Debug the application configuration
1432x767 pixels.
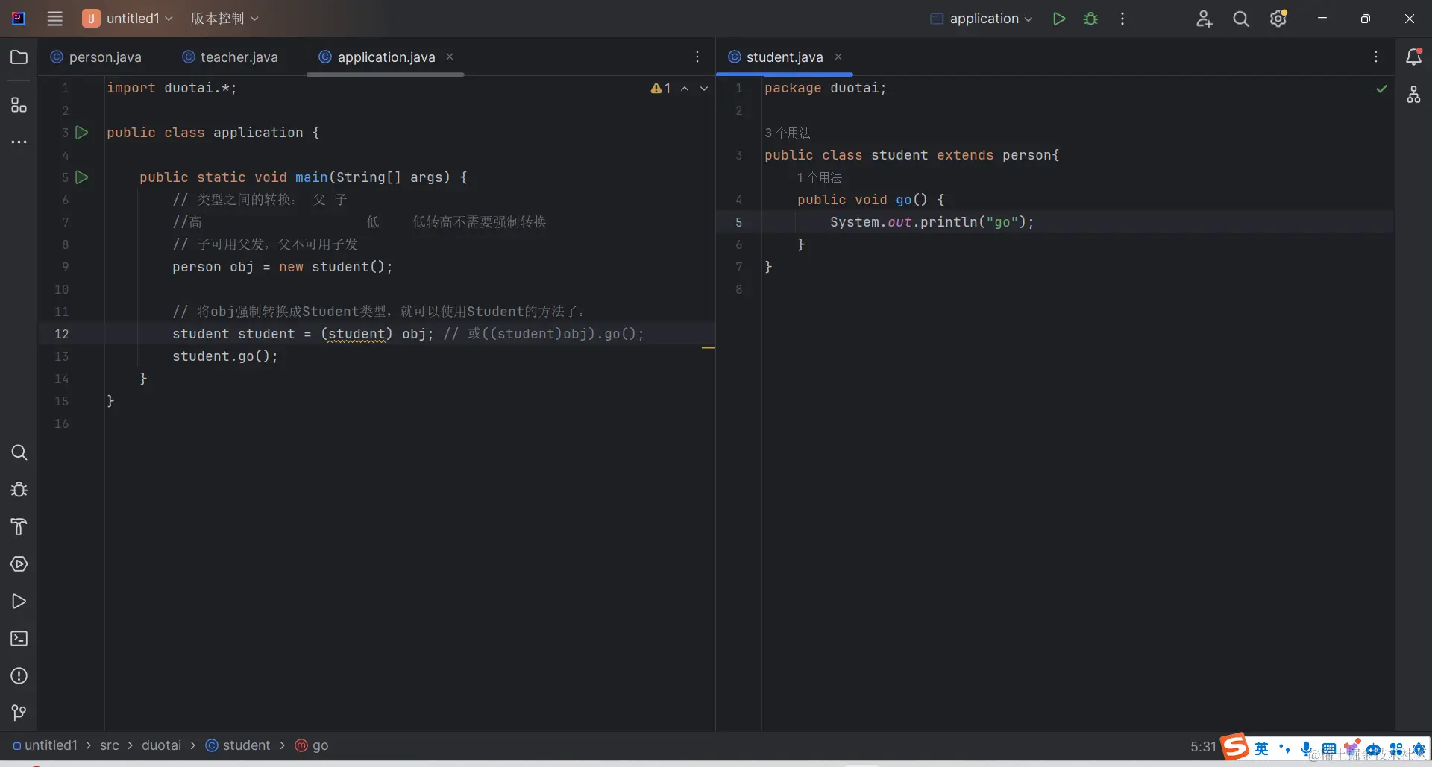click(1090, 19)
